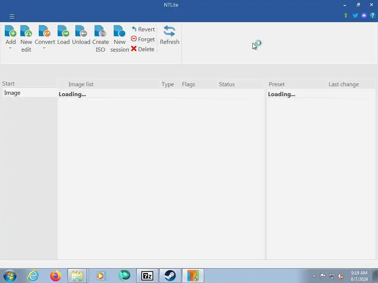Show hidden tray icons arrow
Image resolution: width=378 pixels, height=283 pixels.
tap(314, 276)
